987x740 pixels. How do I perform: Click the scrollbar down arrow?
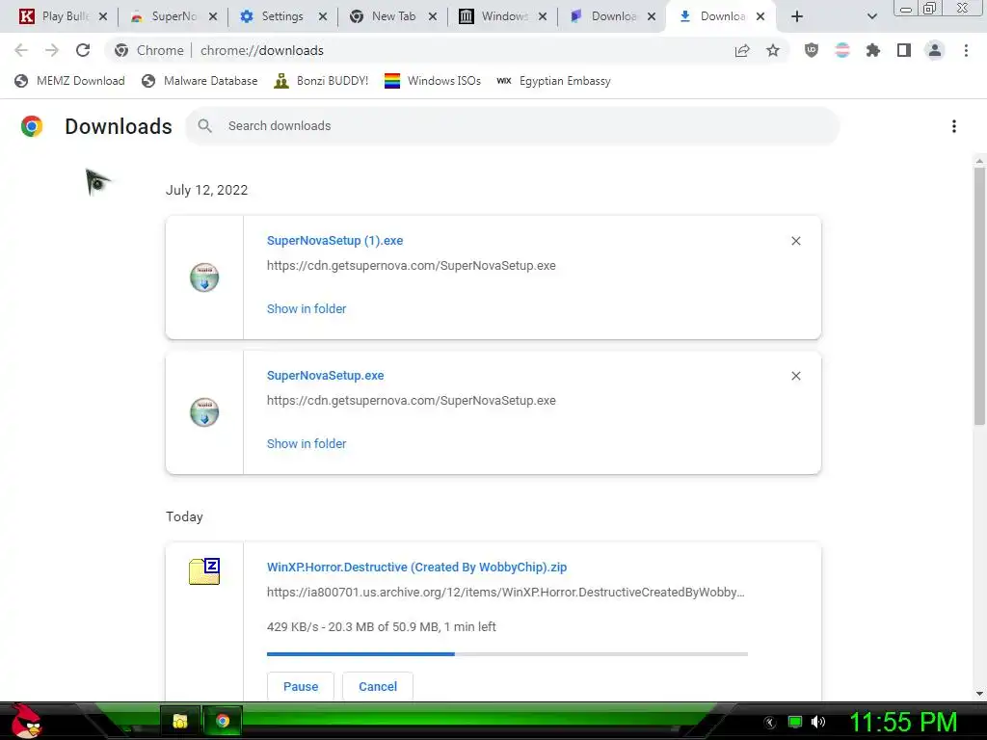979,694
